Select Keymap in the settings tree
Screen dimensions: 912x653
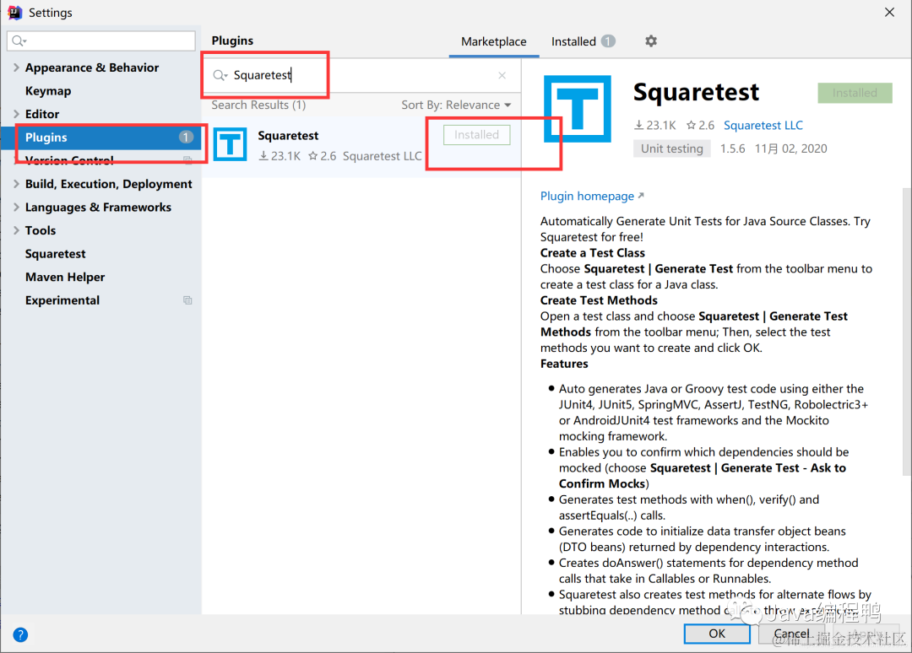[48, 90]
